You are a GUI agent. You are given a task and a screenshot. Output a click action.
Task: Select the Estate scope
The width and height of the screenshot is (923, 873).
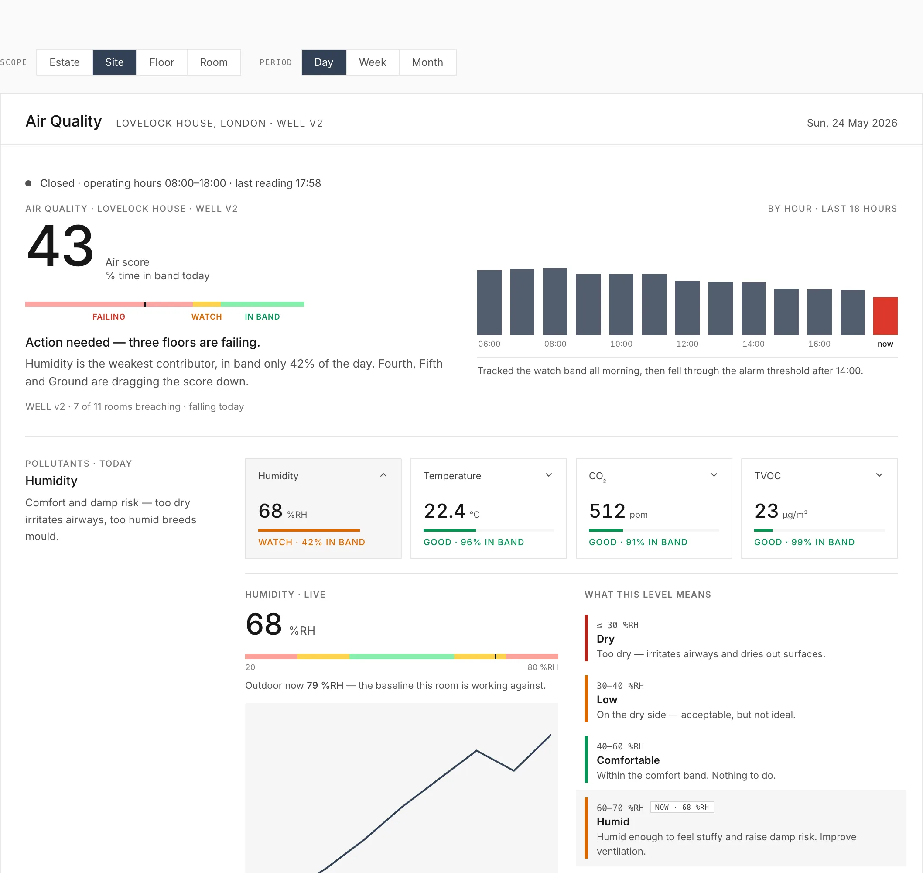tap(65, 62)
